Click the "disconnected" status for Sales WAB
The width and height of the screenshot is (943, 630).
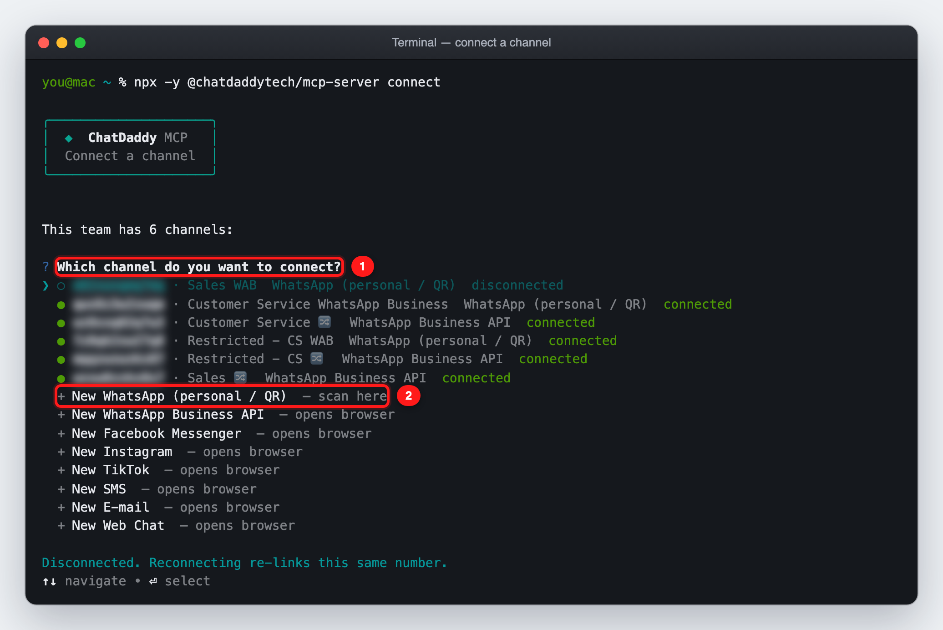click(x=517, y=285)
